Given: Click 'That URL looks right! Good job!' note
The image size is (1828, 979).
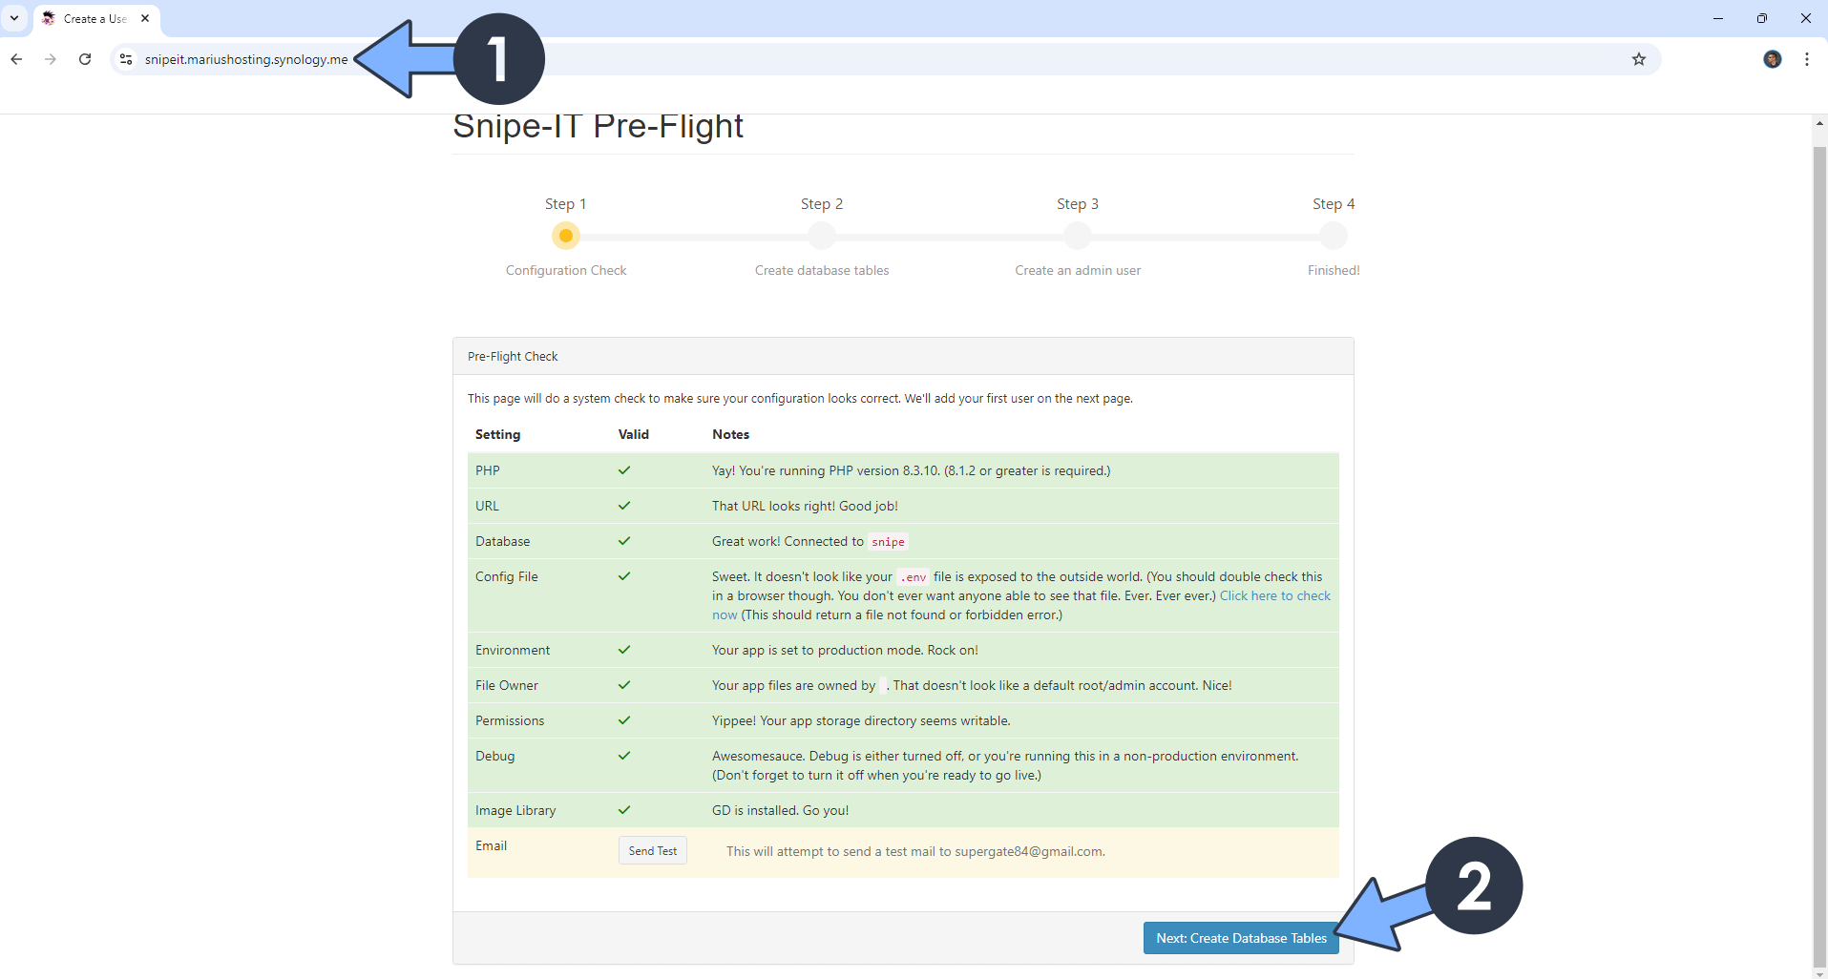Looking at the screenshot, I should click(805, 506).
